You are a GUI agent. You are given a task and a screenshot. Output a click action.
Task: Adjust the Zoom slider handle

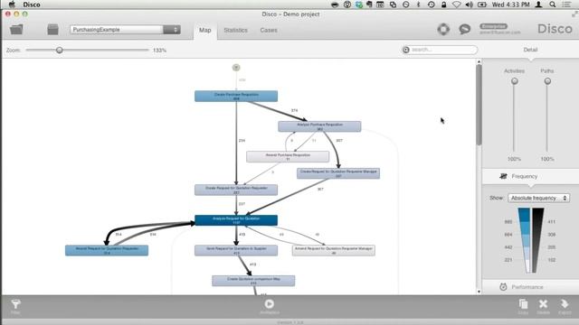(59, 51)
